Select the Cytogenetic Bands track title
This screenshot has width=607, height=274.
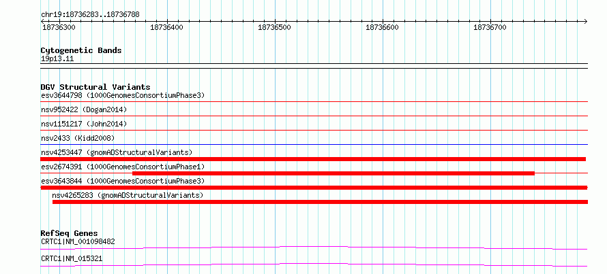81,50
